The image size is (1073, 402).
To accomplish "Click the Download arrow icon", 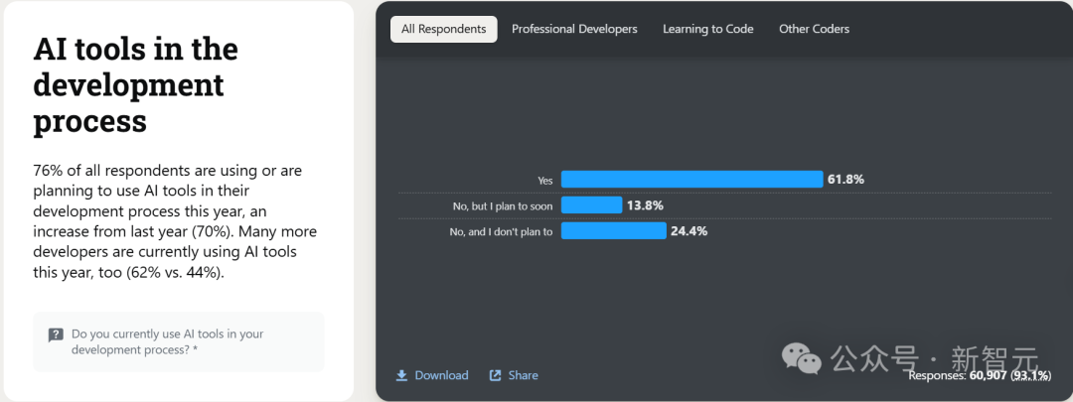I will 401,375.
